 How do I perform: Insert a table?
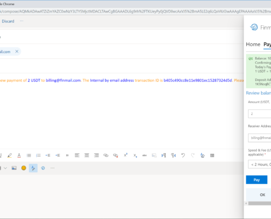tap(212, 155)
